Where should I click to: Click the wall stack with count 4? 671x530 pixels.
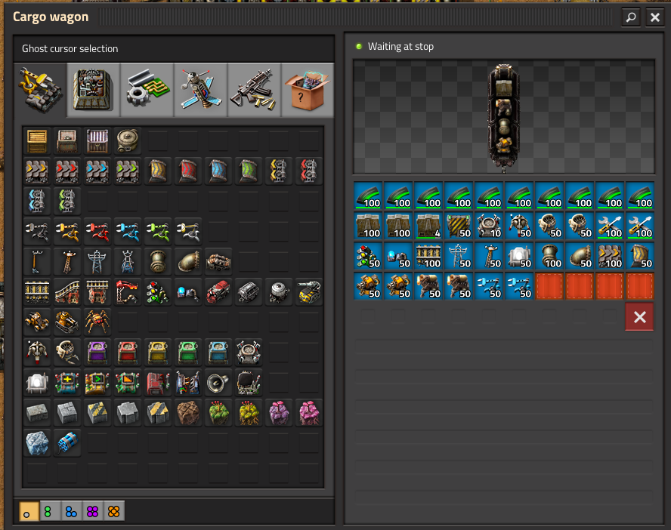[x=428, y=226]
